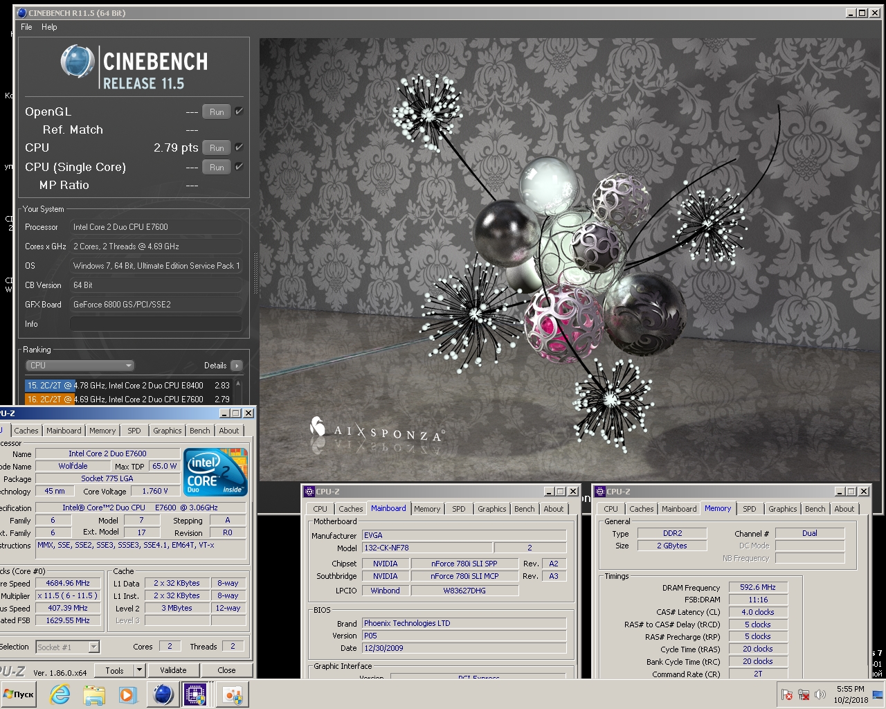
Task: Click the Mainboard CPU-Z window title icon
Action: [x=309, y=492]
